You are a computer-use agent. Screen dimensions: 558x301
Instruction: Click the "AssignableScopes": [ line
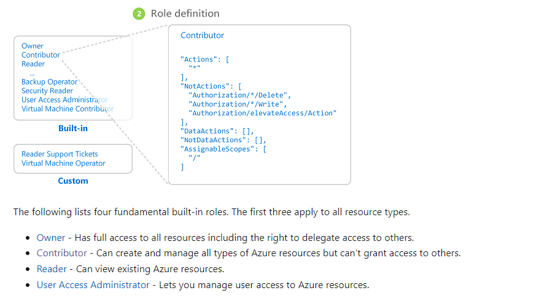pyautogui.click(x=223, y=149)
